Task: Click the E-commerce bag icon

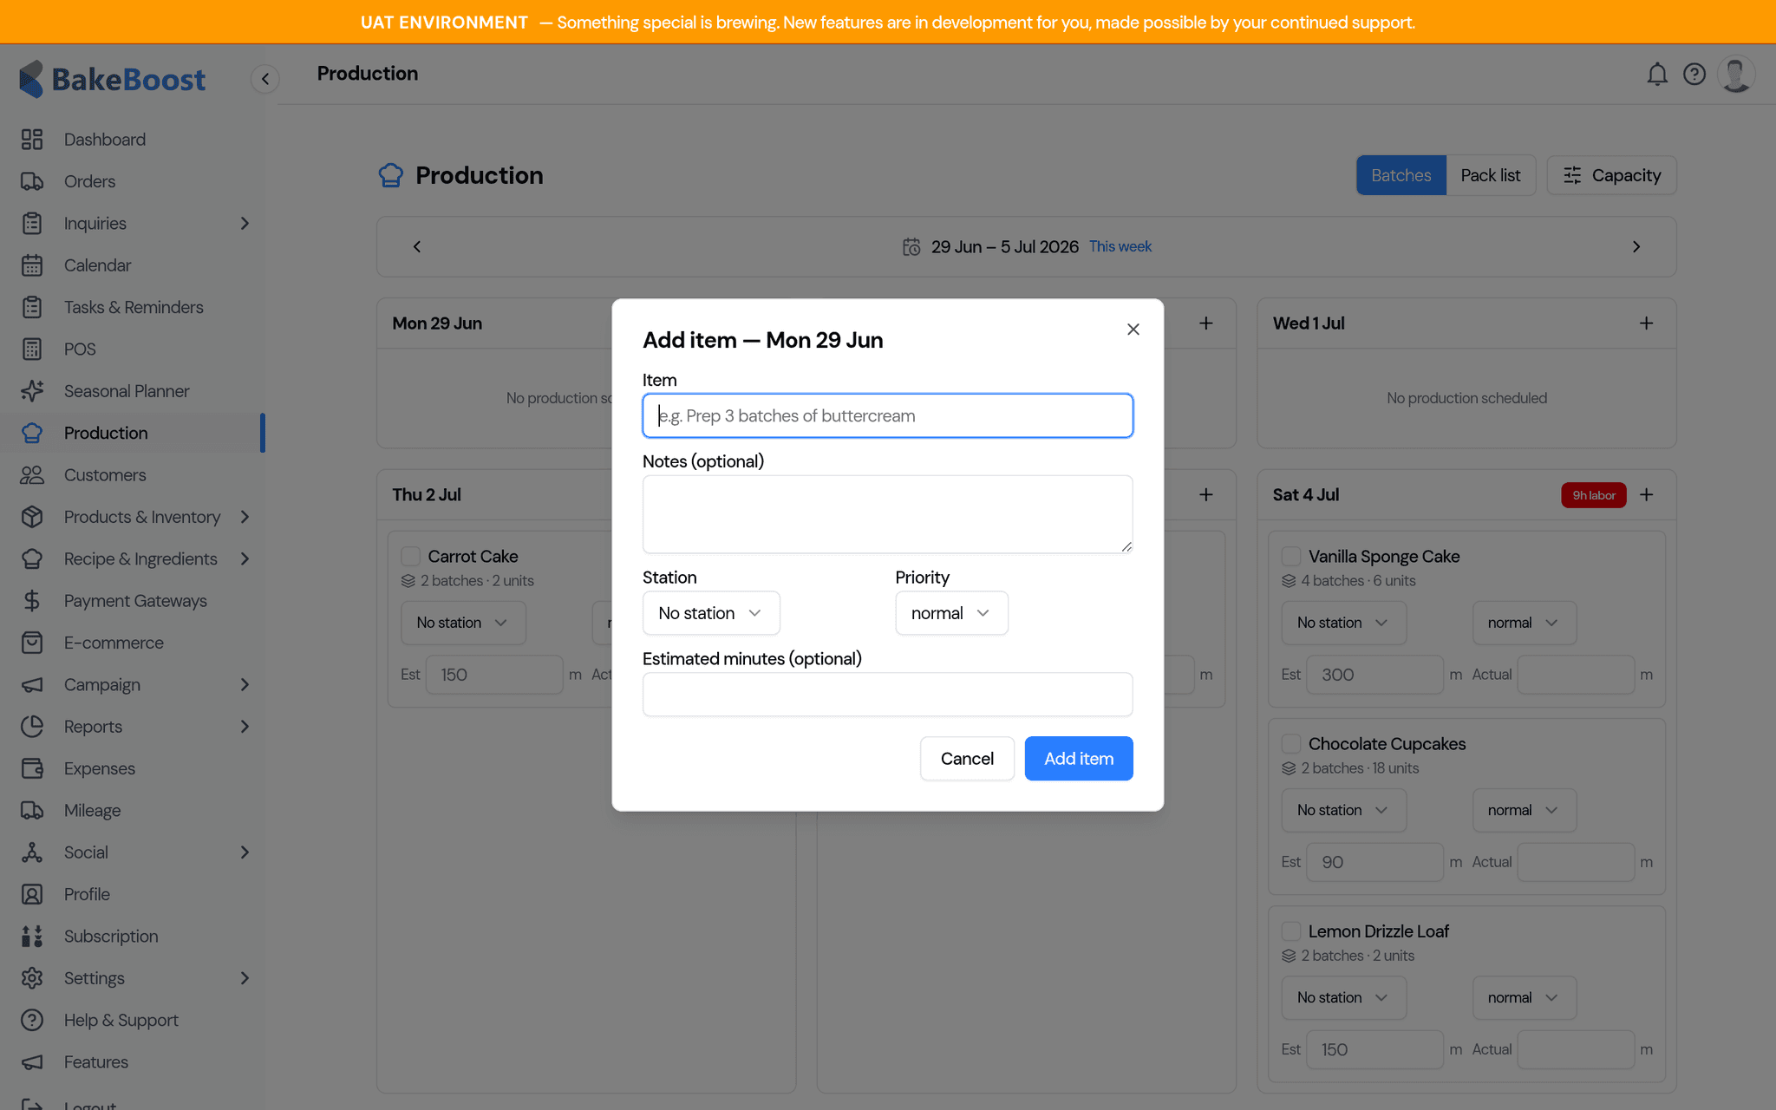Action: 32,643
